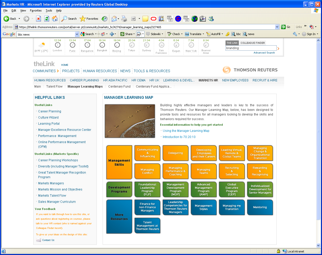
Task: Click the footprints on beach thumbnail image
Action: pos(130,121)
